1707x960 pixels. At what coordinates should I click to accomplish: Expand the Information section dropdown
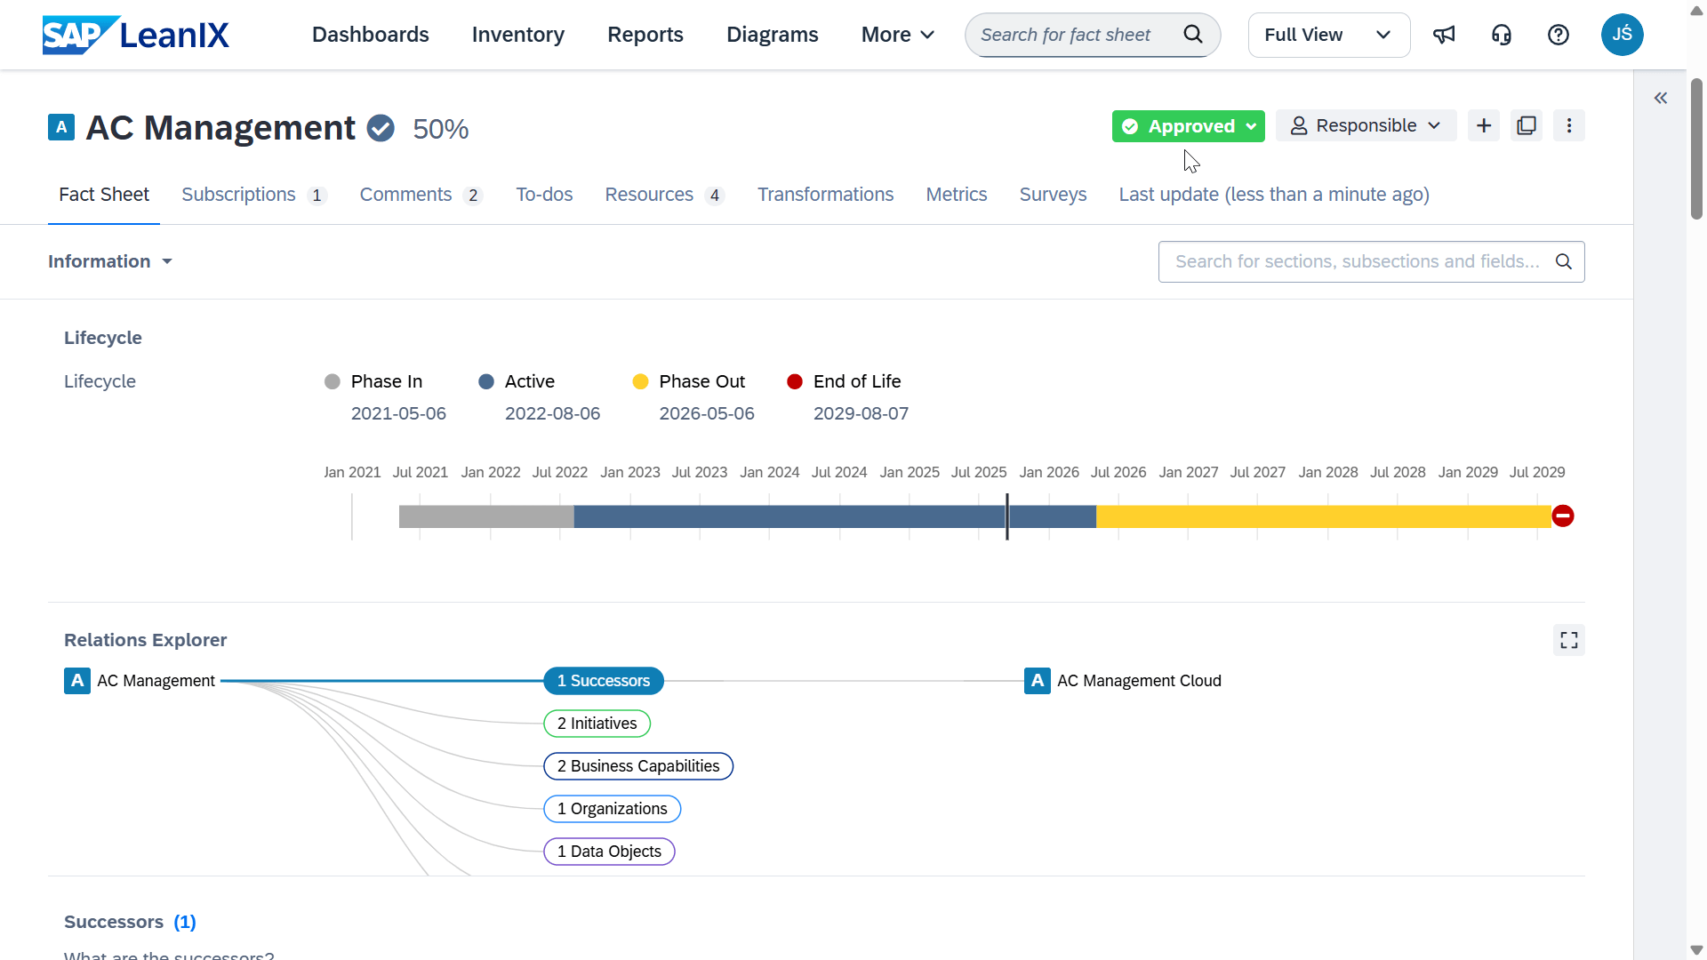(110, 261)
